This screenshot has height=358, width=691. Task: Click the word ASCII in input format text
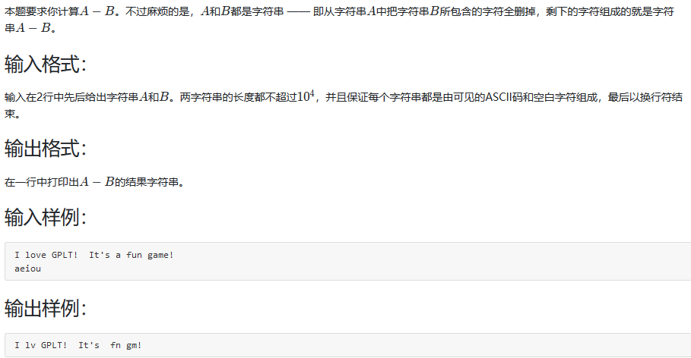499,97
